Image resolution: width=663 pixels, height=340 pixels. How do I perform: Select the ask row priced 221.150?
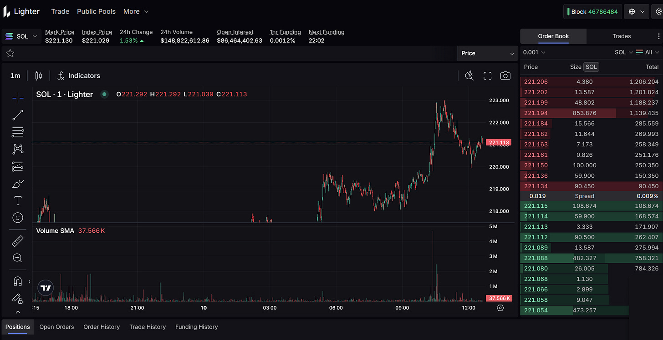click(x=591, y=165)
